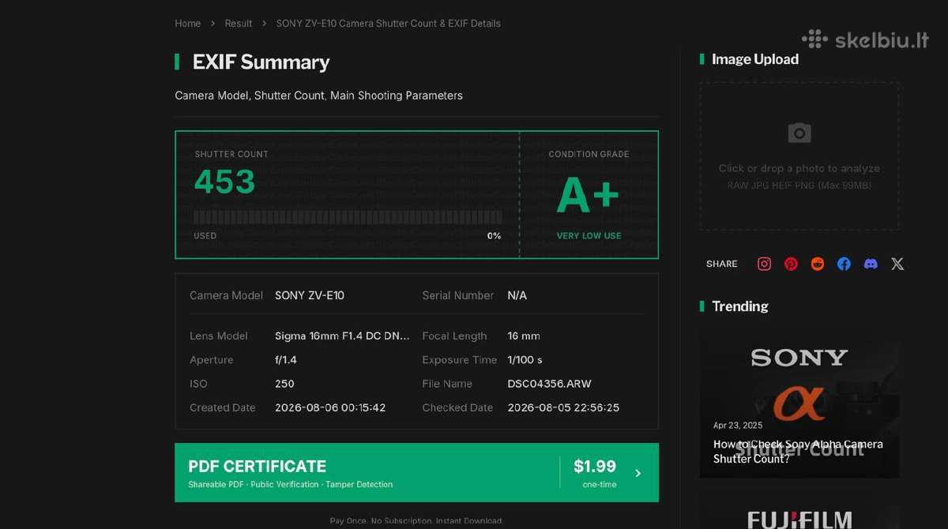The width and height of the screenshot is (948, 529).
Task: Click the 'Camera Model, Shutter Count, Main Shooting Parameters' subtitle
Action: point(318,96)
